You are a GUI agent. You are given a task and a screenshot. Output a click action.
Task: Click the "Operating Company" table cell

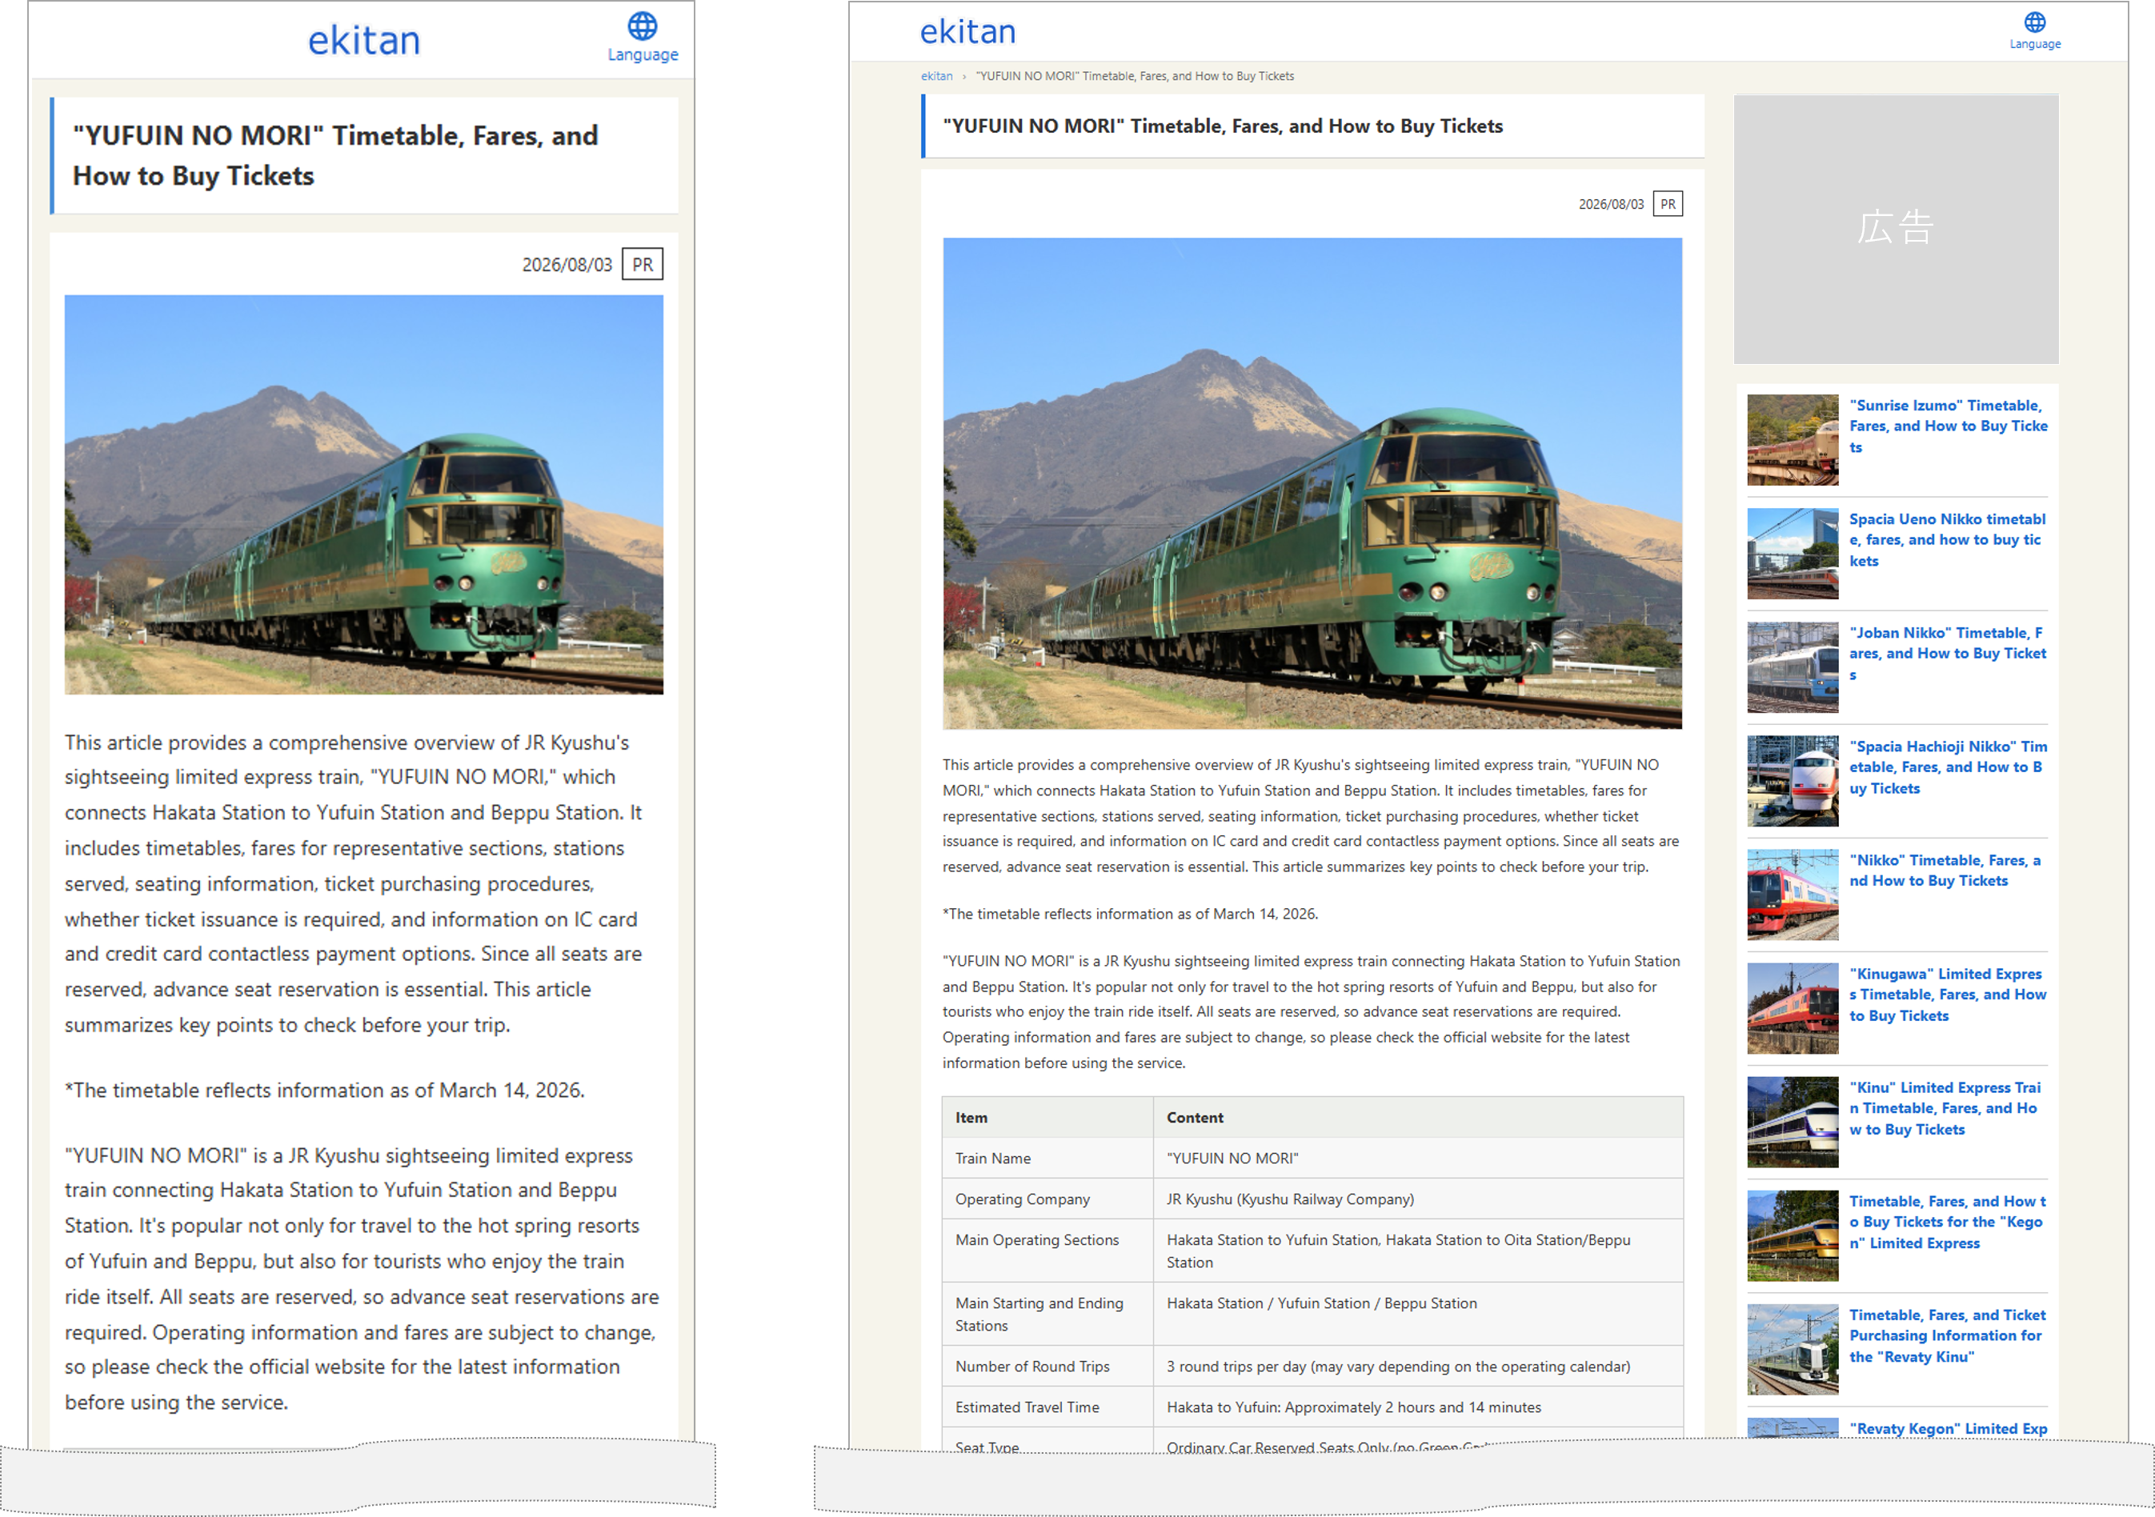1047,1199
